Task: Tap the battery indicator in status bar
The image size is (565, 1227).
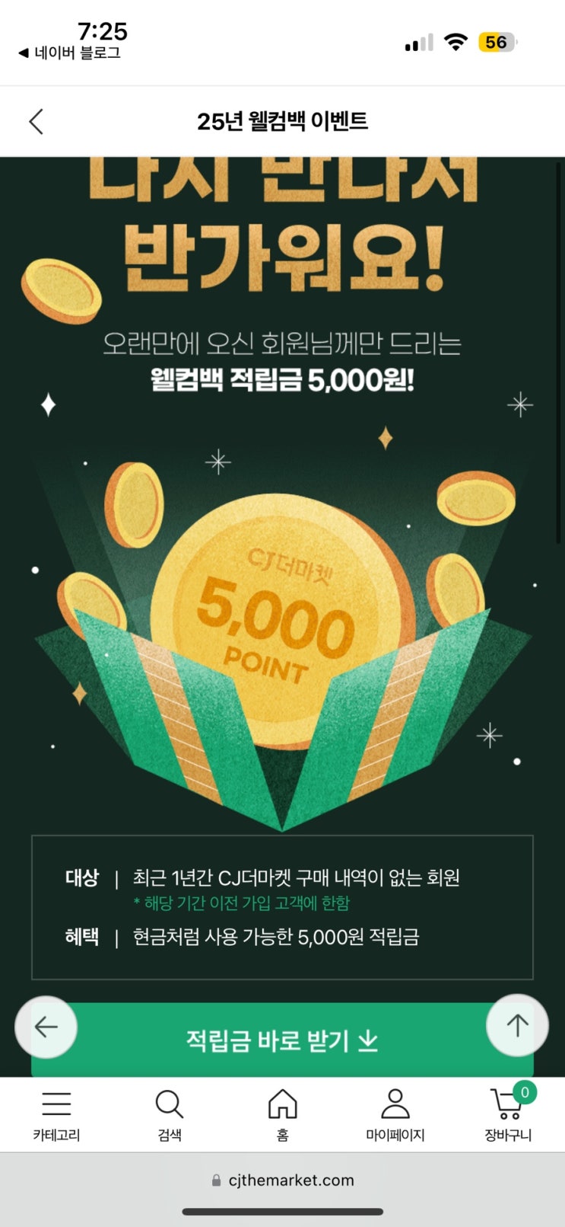Action: point(497,43)
